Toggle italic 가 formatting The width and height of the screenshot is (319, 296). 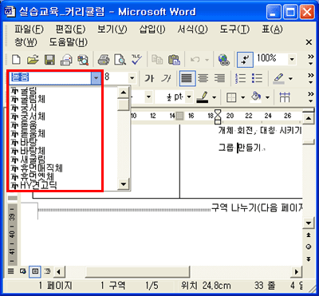pos(167,78)
